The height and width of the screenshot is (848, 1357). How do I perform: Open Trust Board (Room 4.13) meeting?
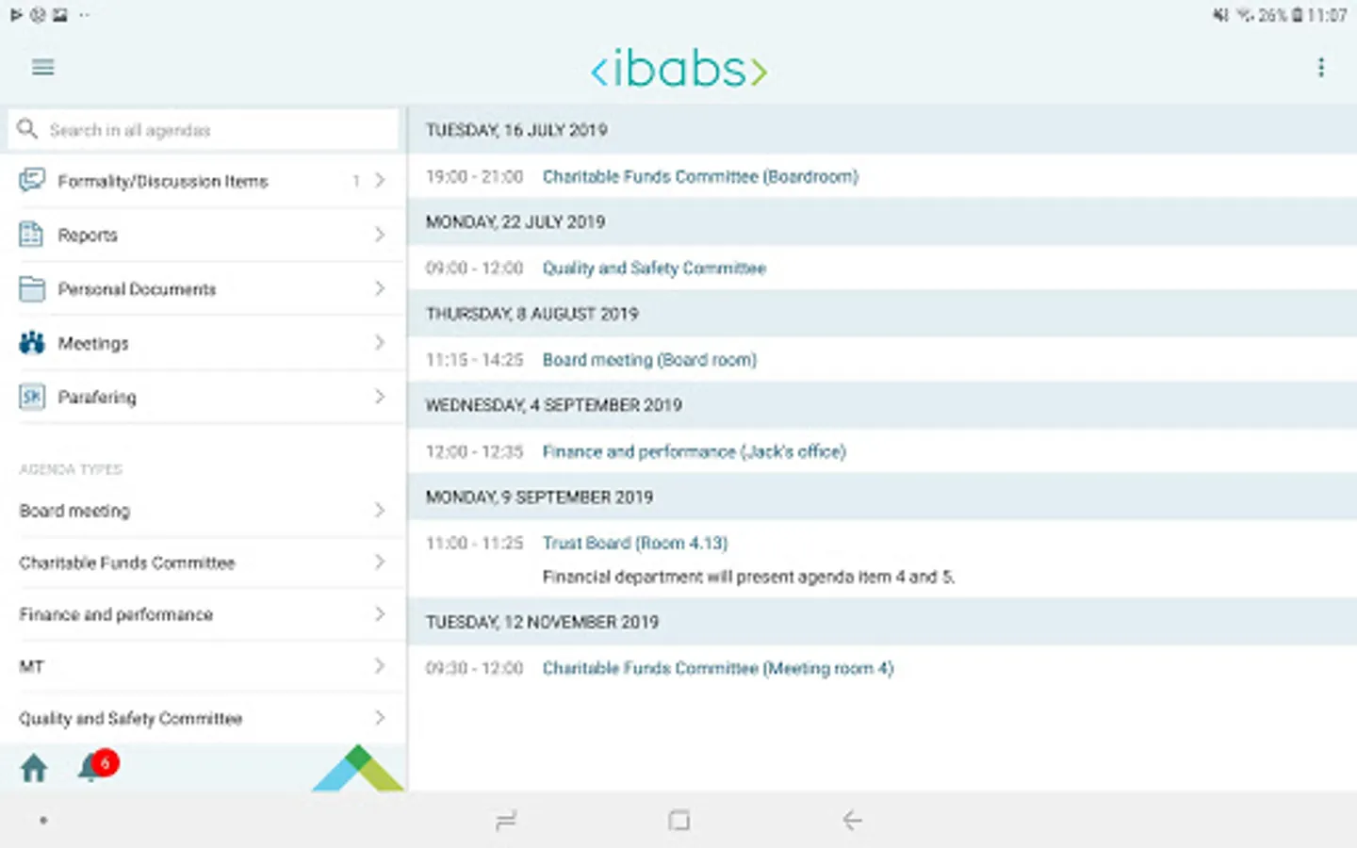click(635, 543)
